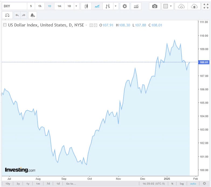Click the Open value 107.91
Viewport: 211px width, 187px height.
click(108, 25)
